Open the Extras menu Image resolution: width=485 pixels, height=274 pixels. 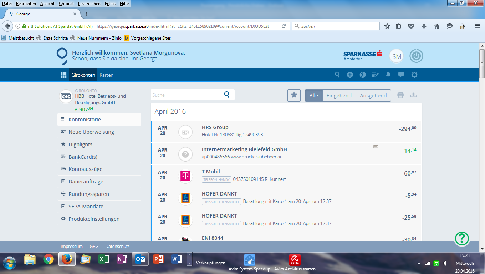pyautogui.click(x=110, y=4)
